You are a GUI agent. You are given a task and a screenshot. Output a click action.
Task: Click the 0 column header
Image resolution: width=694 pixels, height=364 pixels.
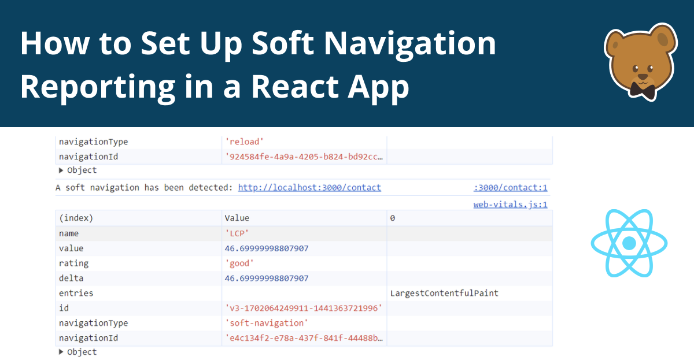click(x=393, y=218)
